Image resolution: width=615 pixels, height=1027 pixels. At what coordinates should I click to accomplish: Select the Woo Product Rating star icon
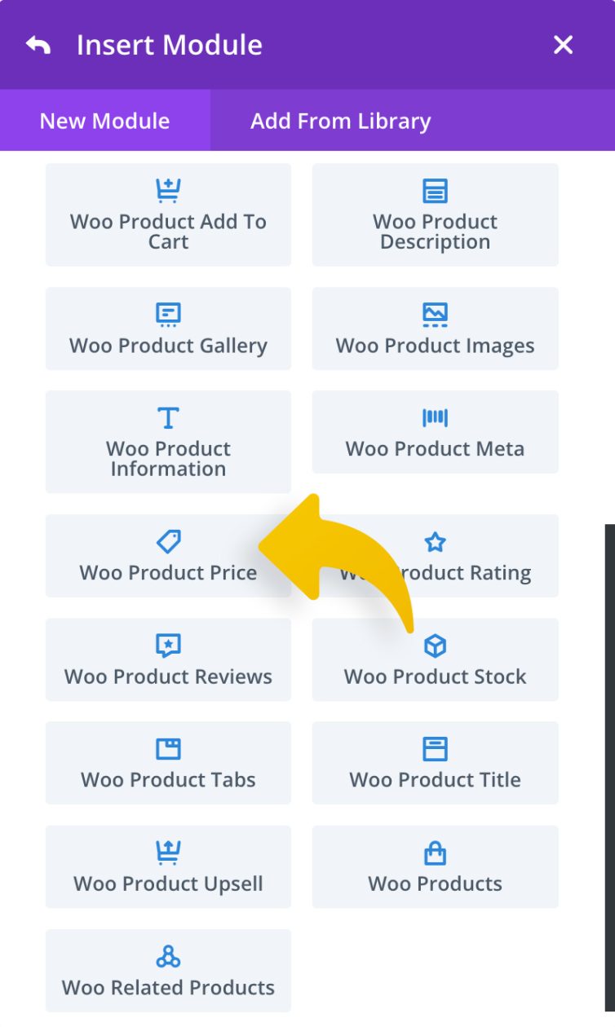tap(435, 540)
